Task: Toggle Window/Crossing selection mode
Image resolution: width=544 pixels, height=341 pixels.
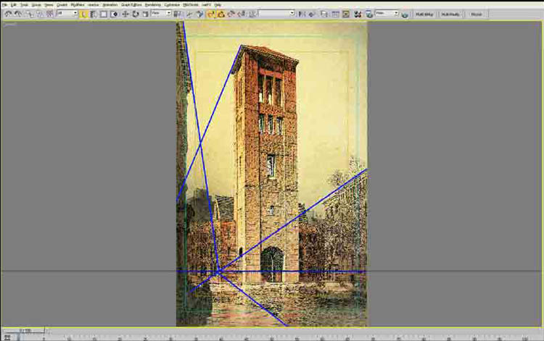Action: point(113,14)
